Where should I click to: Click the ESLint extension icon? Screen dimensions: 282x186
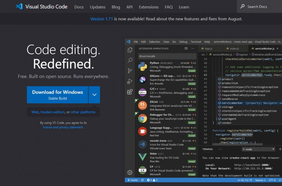coord(142,105)
